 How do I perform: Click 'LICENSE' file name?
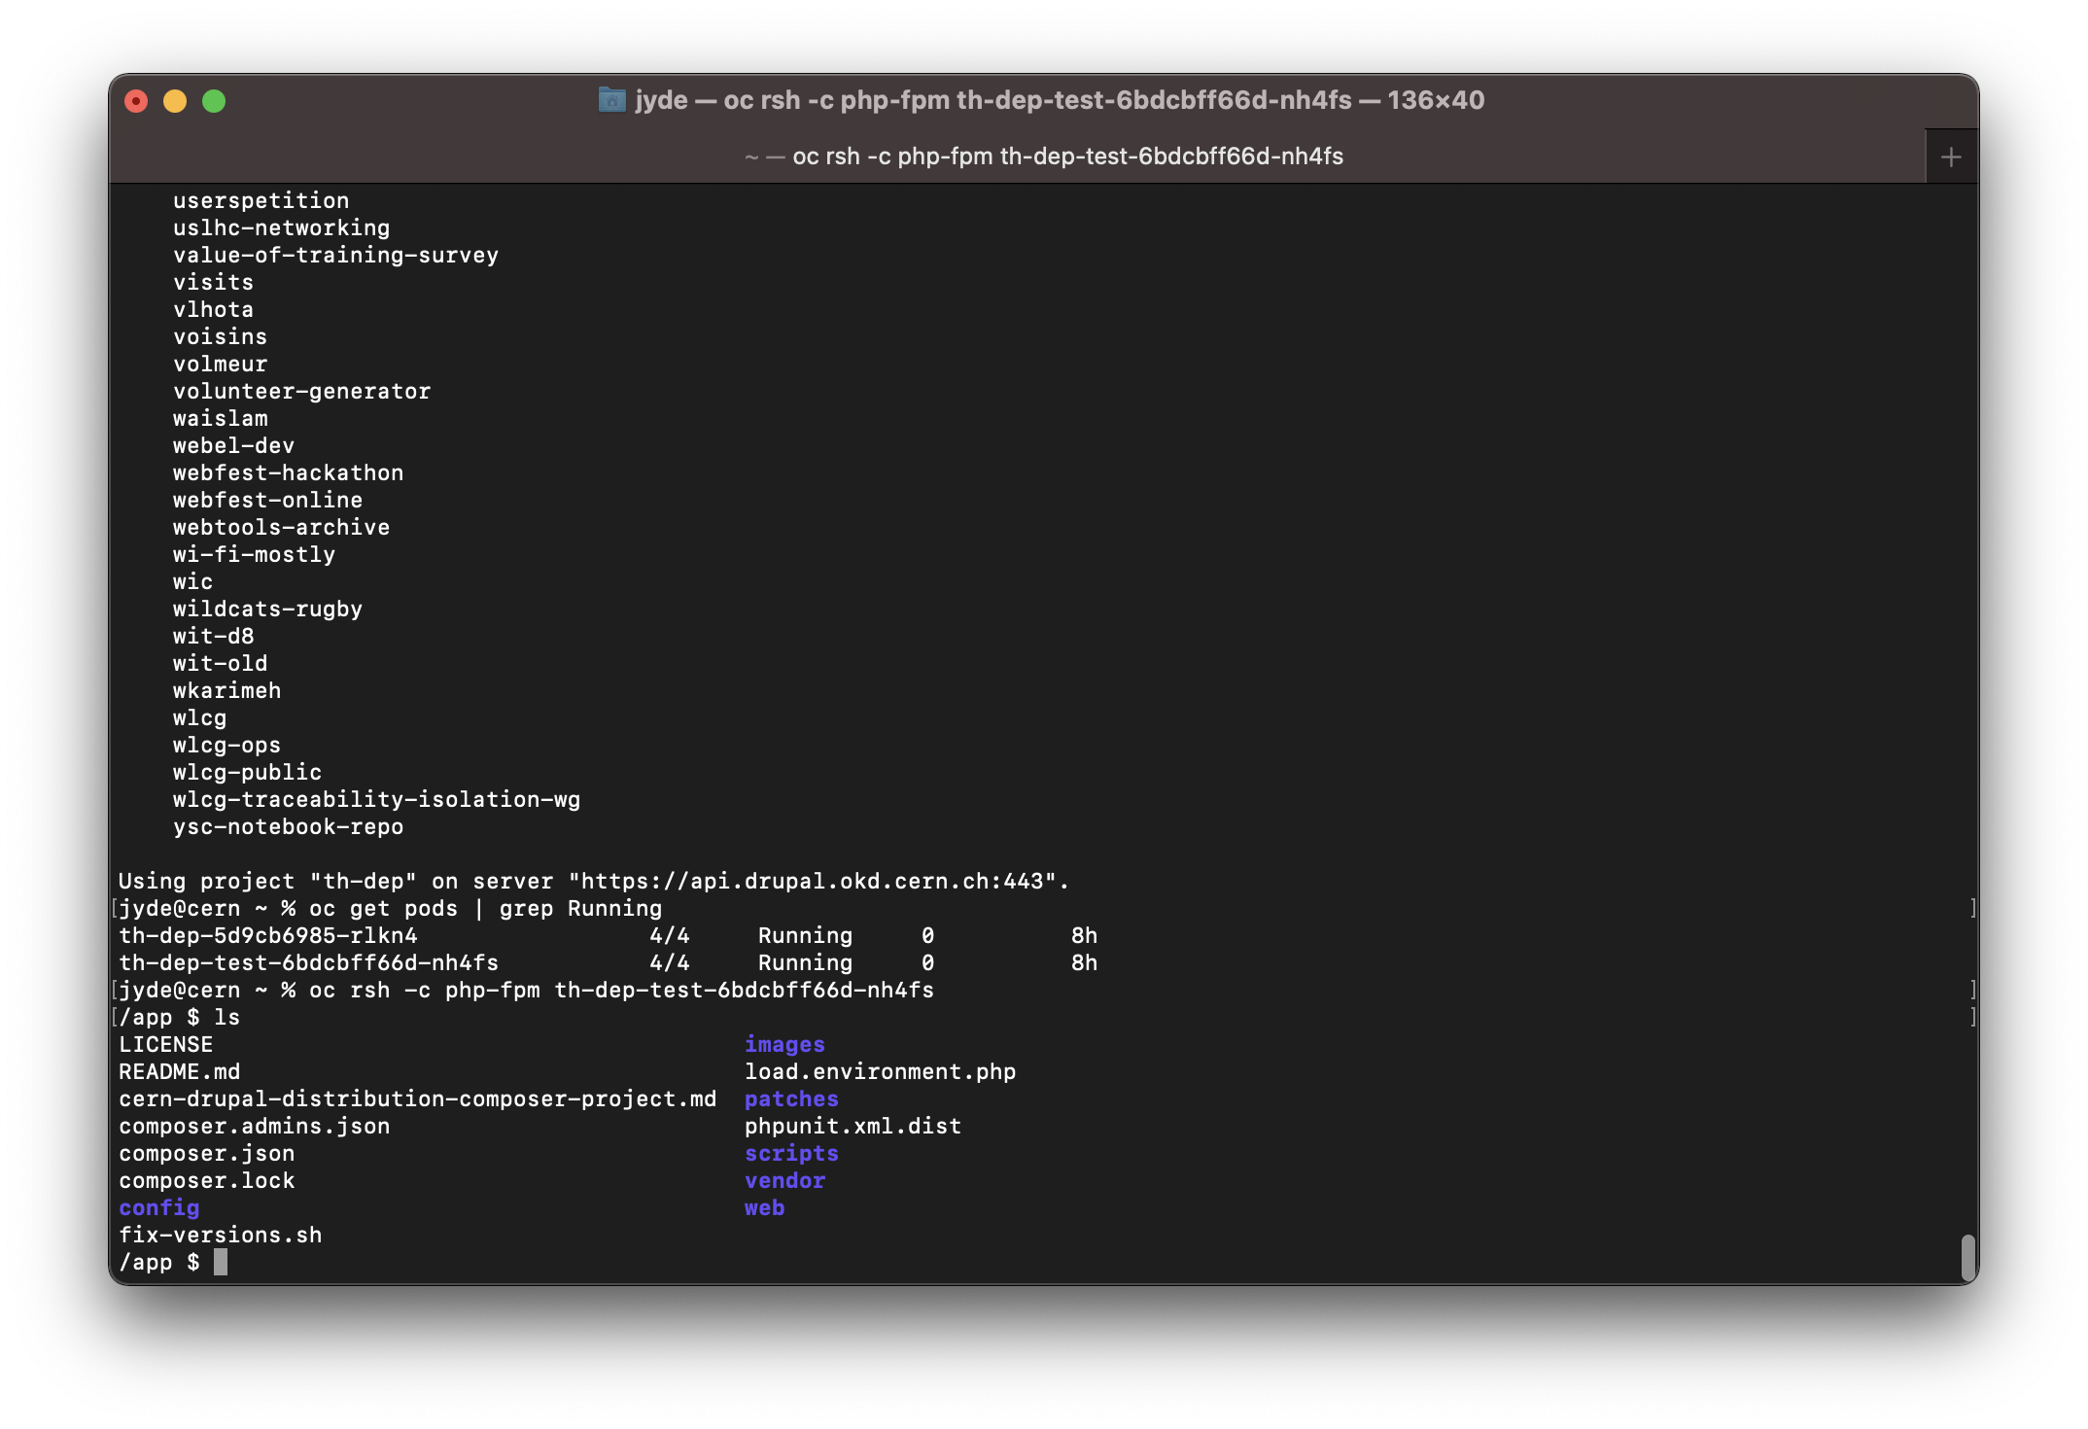point(166,1045)
